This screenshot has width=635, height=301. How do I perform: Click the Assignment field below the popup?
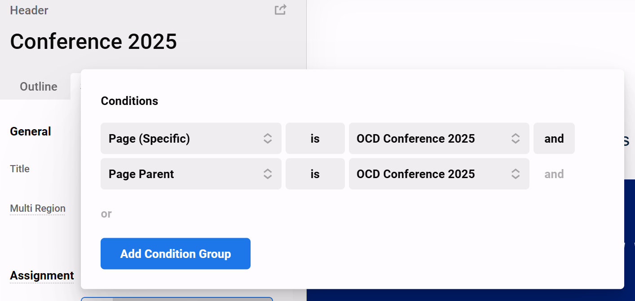(x=176, y=299)
